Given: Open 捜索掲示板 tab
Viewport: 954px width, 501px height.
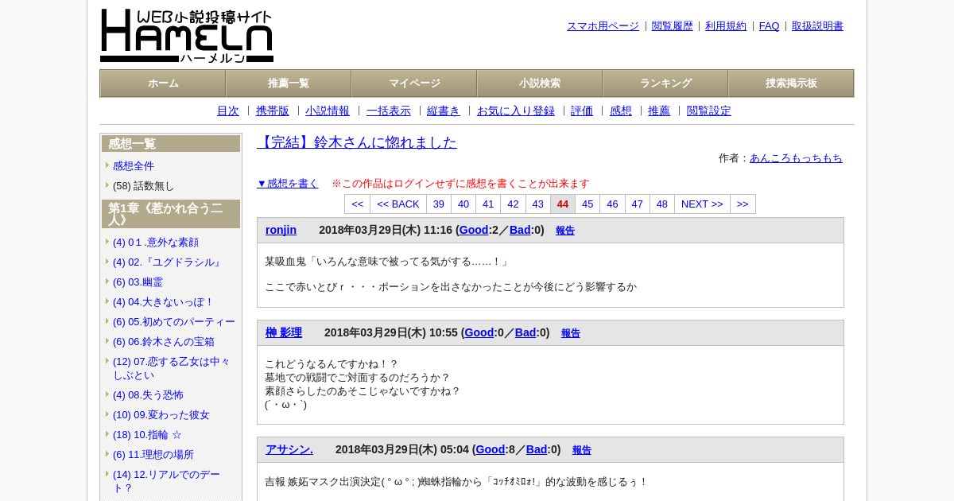Looking at the screenshot, I should pyautogui.click(x=791, y=83).
